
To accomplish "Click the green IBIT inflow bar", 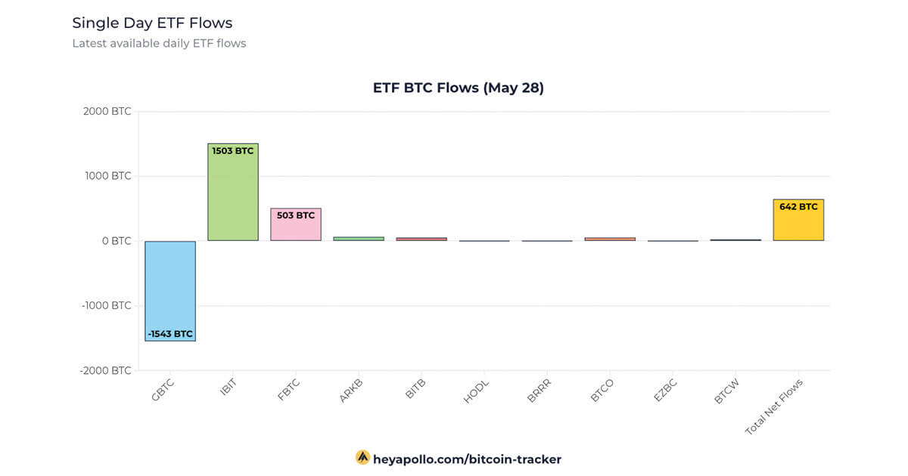I will pos(233,193).
